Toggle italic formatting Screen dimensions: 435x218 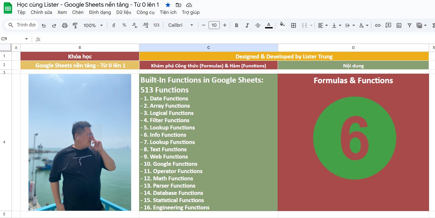coord(247,25)
